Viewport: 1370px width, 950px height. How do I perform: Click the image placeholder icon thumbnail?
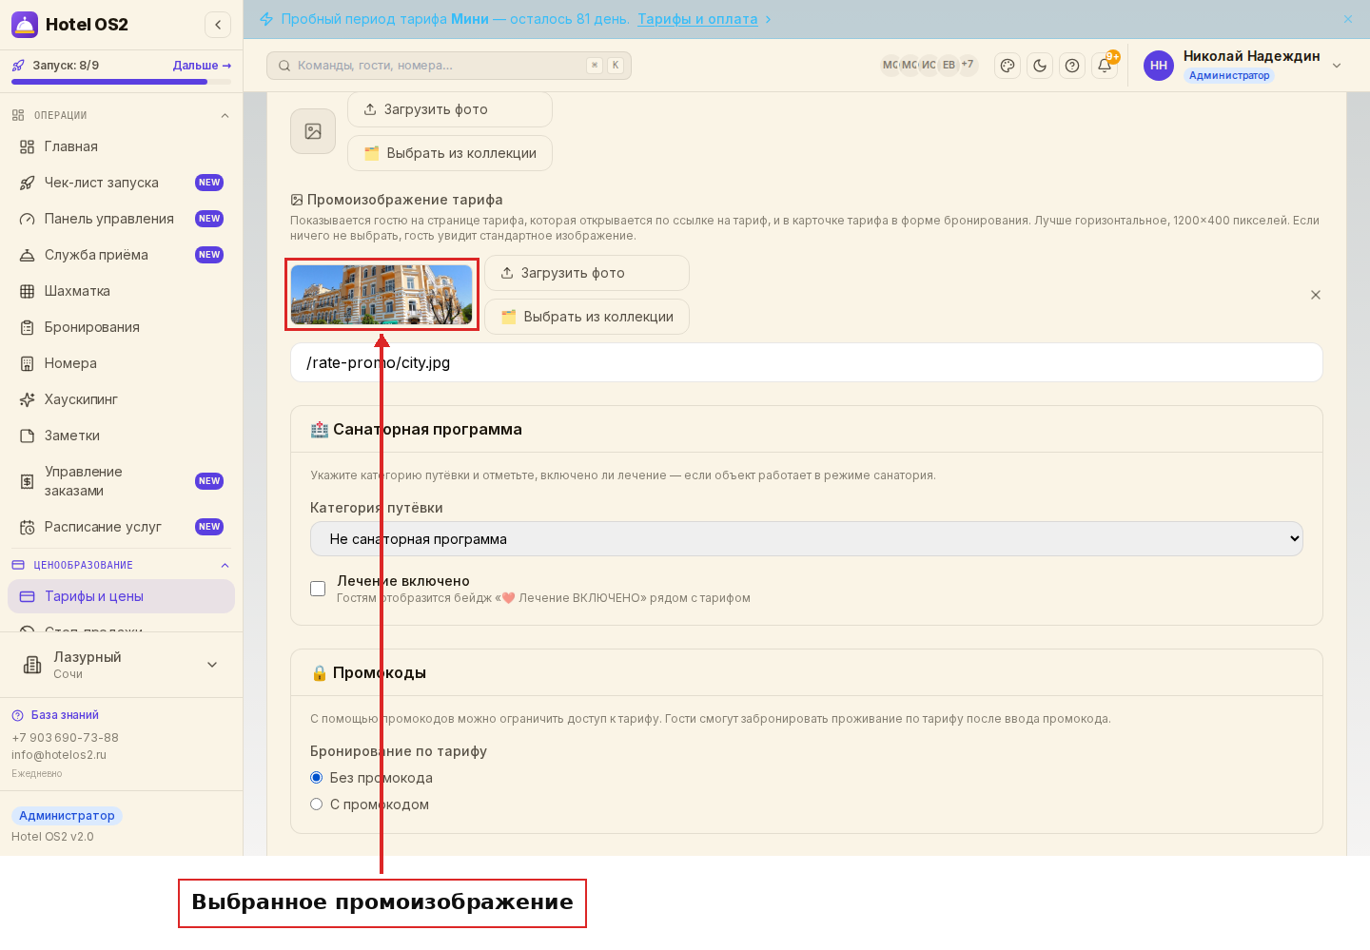pos(313,131)
